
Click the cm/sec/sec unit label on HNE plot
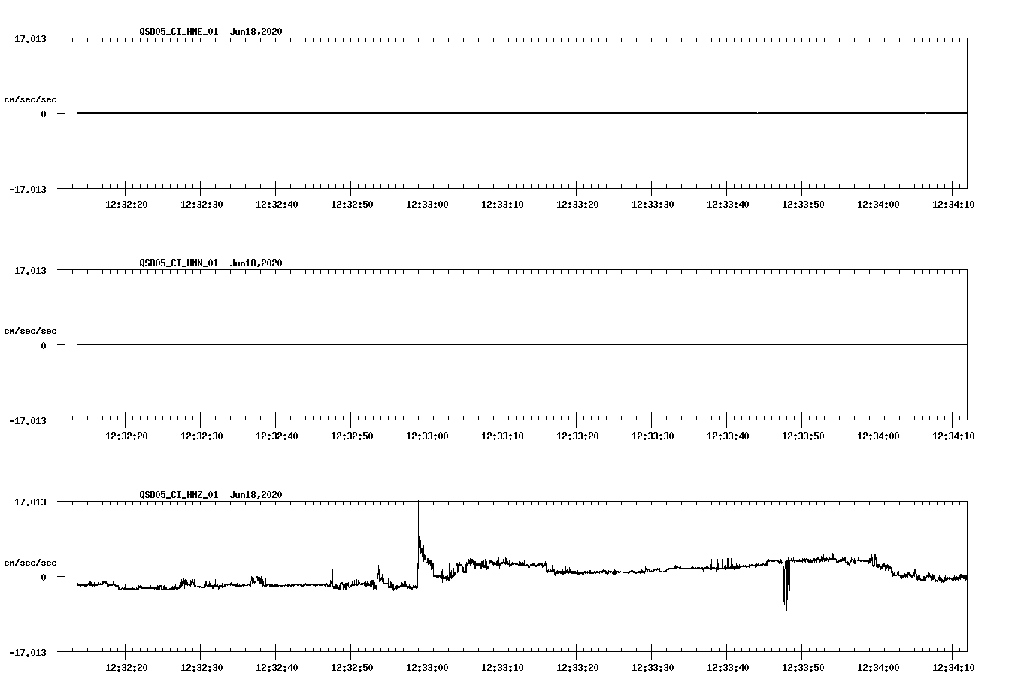(31, 99)
